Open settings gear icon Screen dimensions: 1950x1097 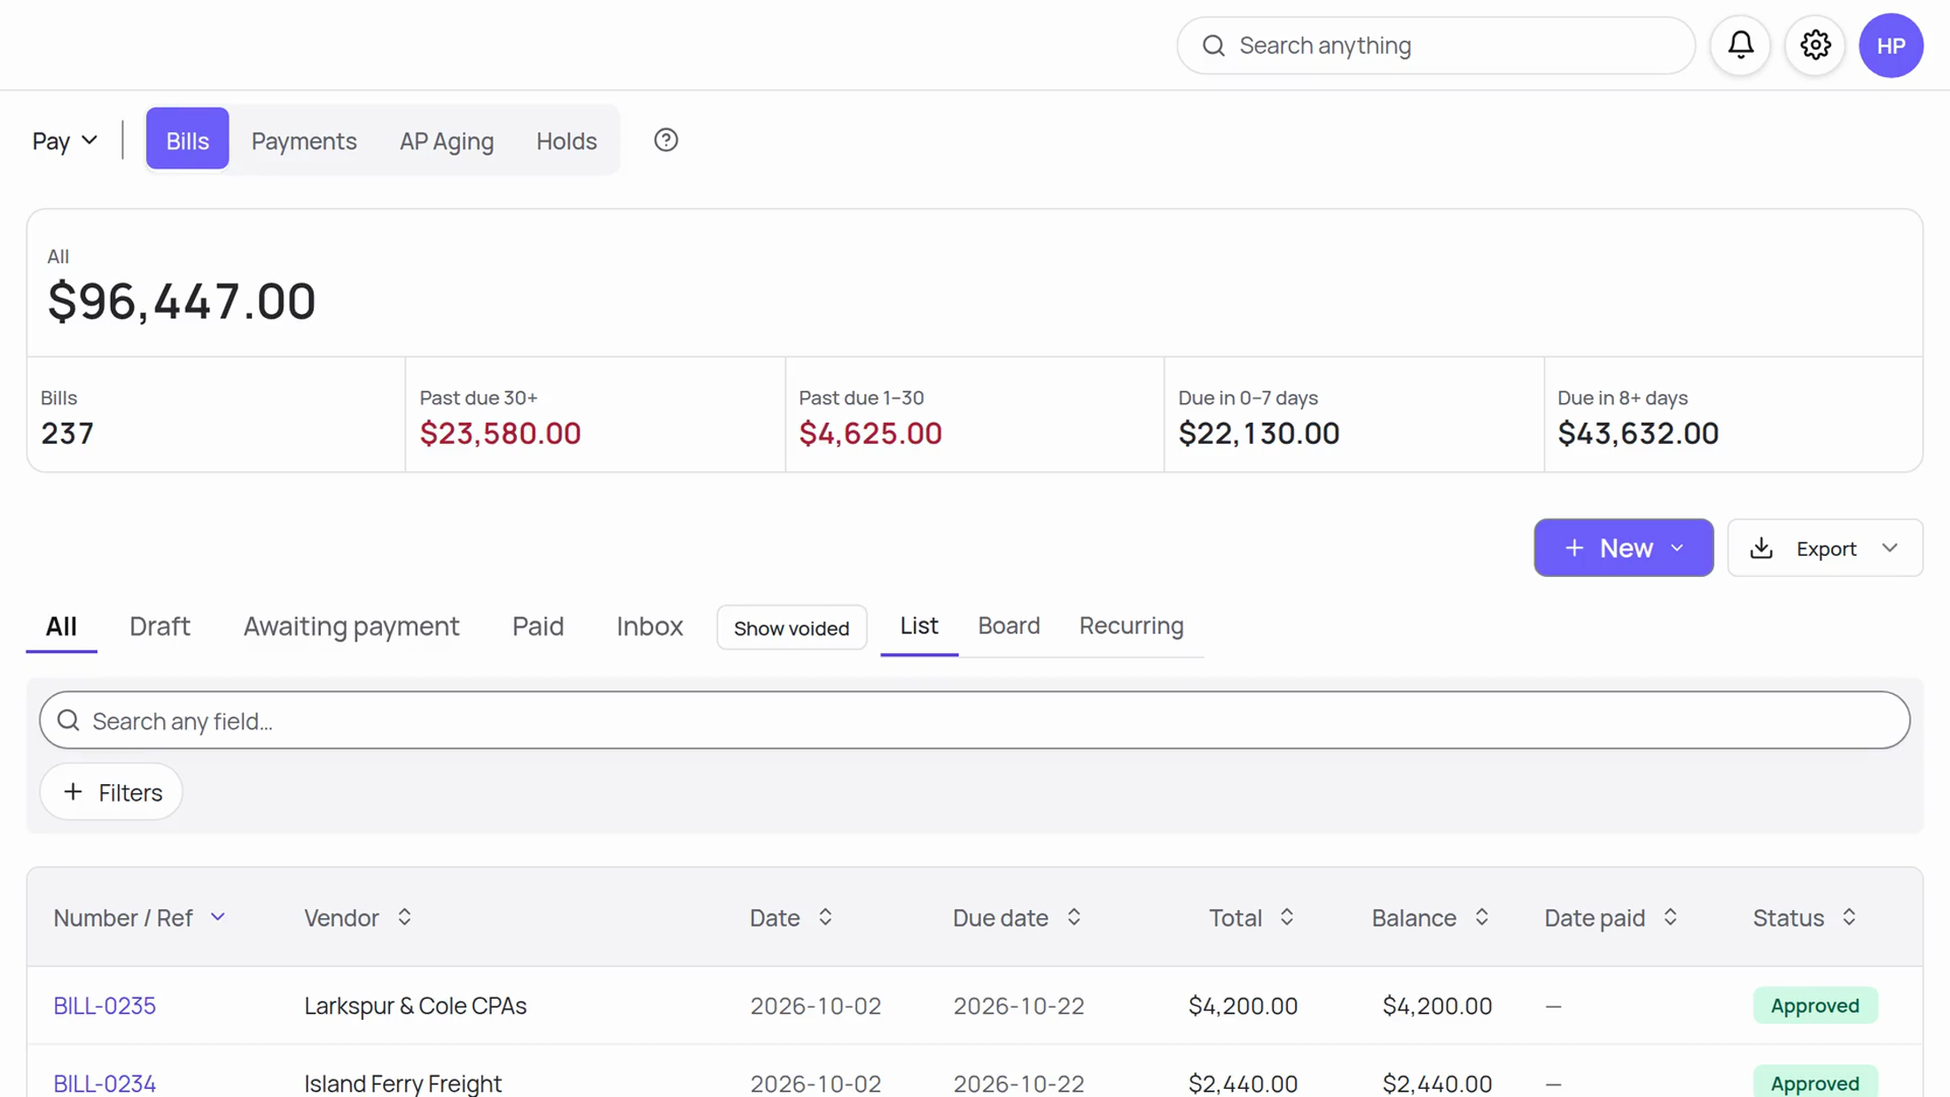(x=1814, y=45)
